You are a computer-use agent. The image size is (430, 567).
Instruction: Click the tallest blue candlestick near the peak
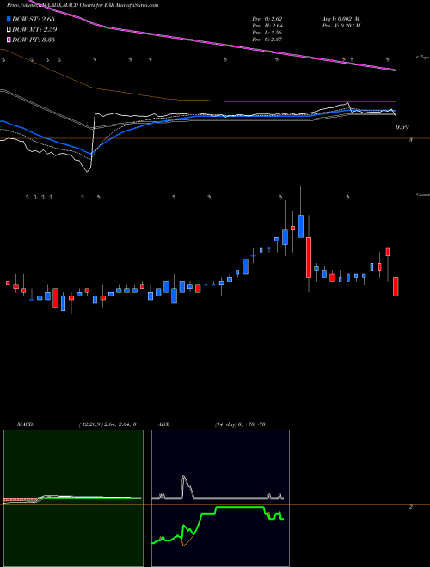[300, 226]
